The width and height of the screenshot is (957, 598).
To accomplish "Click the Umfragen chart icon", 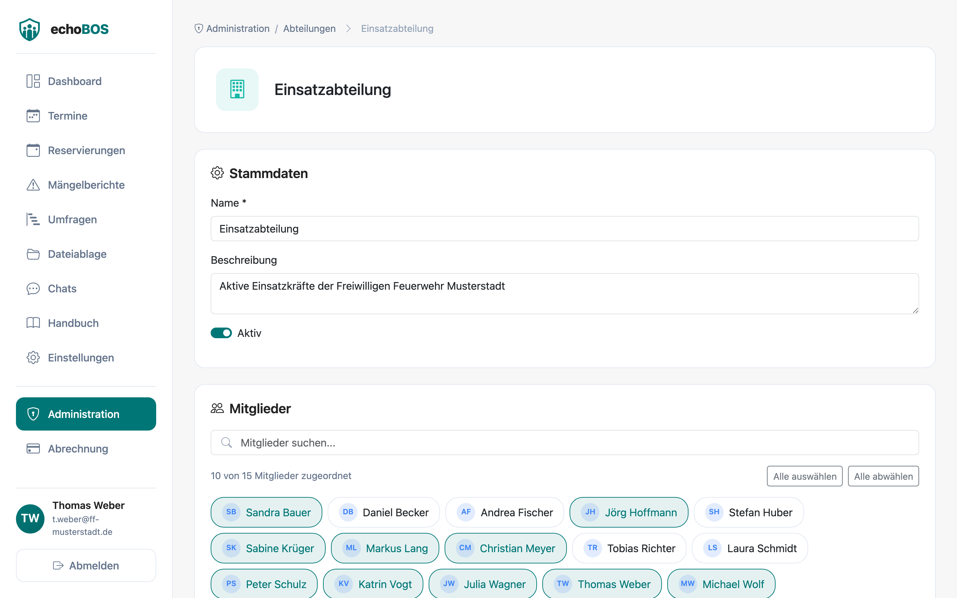I will point(33,220).
